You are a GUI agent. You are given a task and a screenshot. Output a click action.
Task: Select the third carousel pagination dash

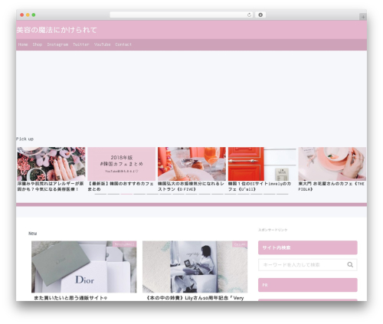126,194
